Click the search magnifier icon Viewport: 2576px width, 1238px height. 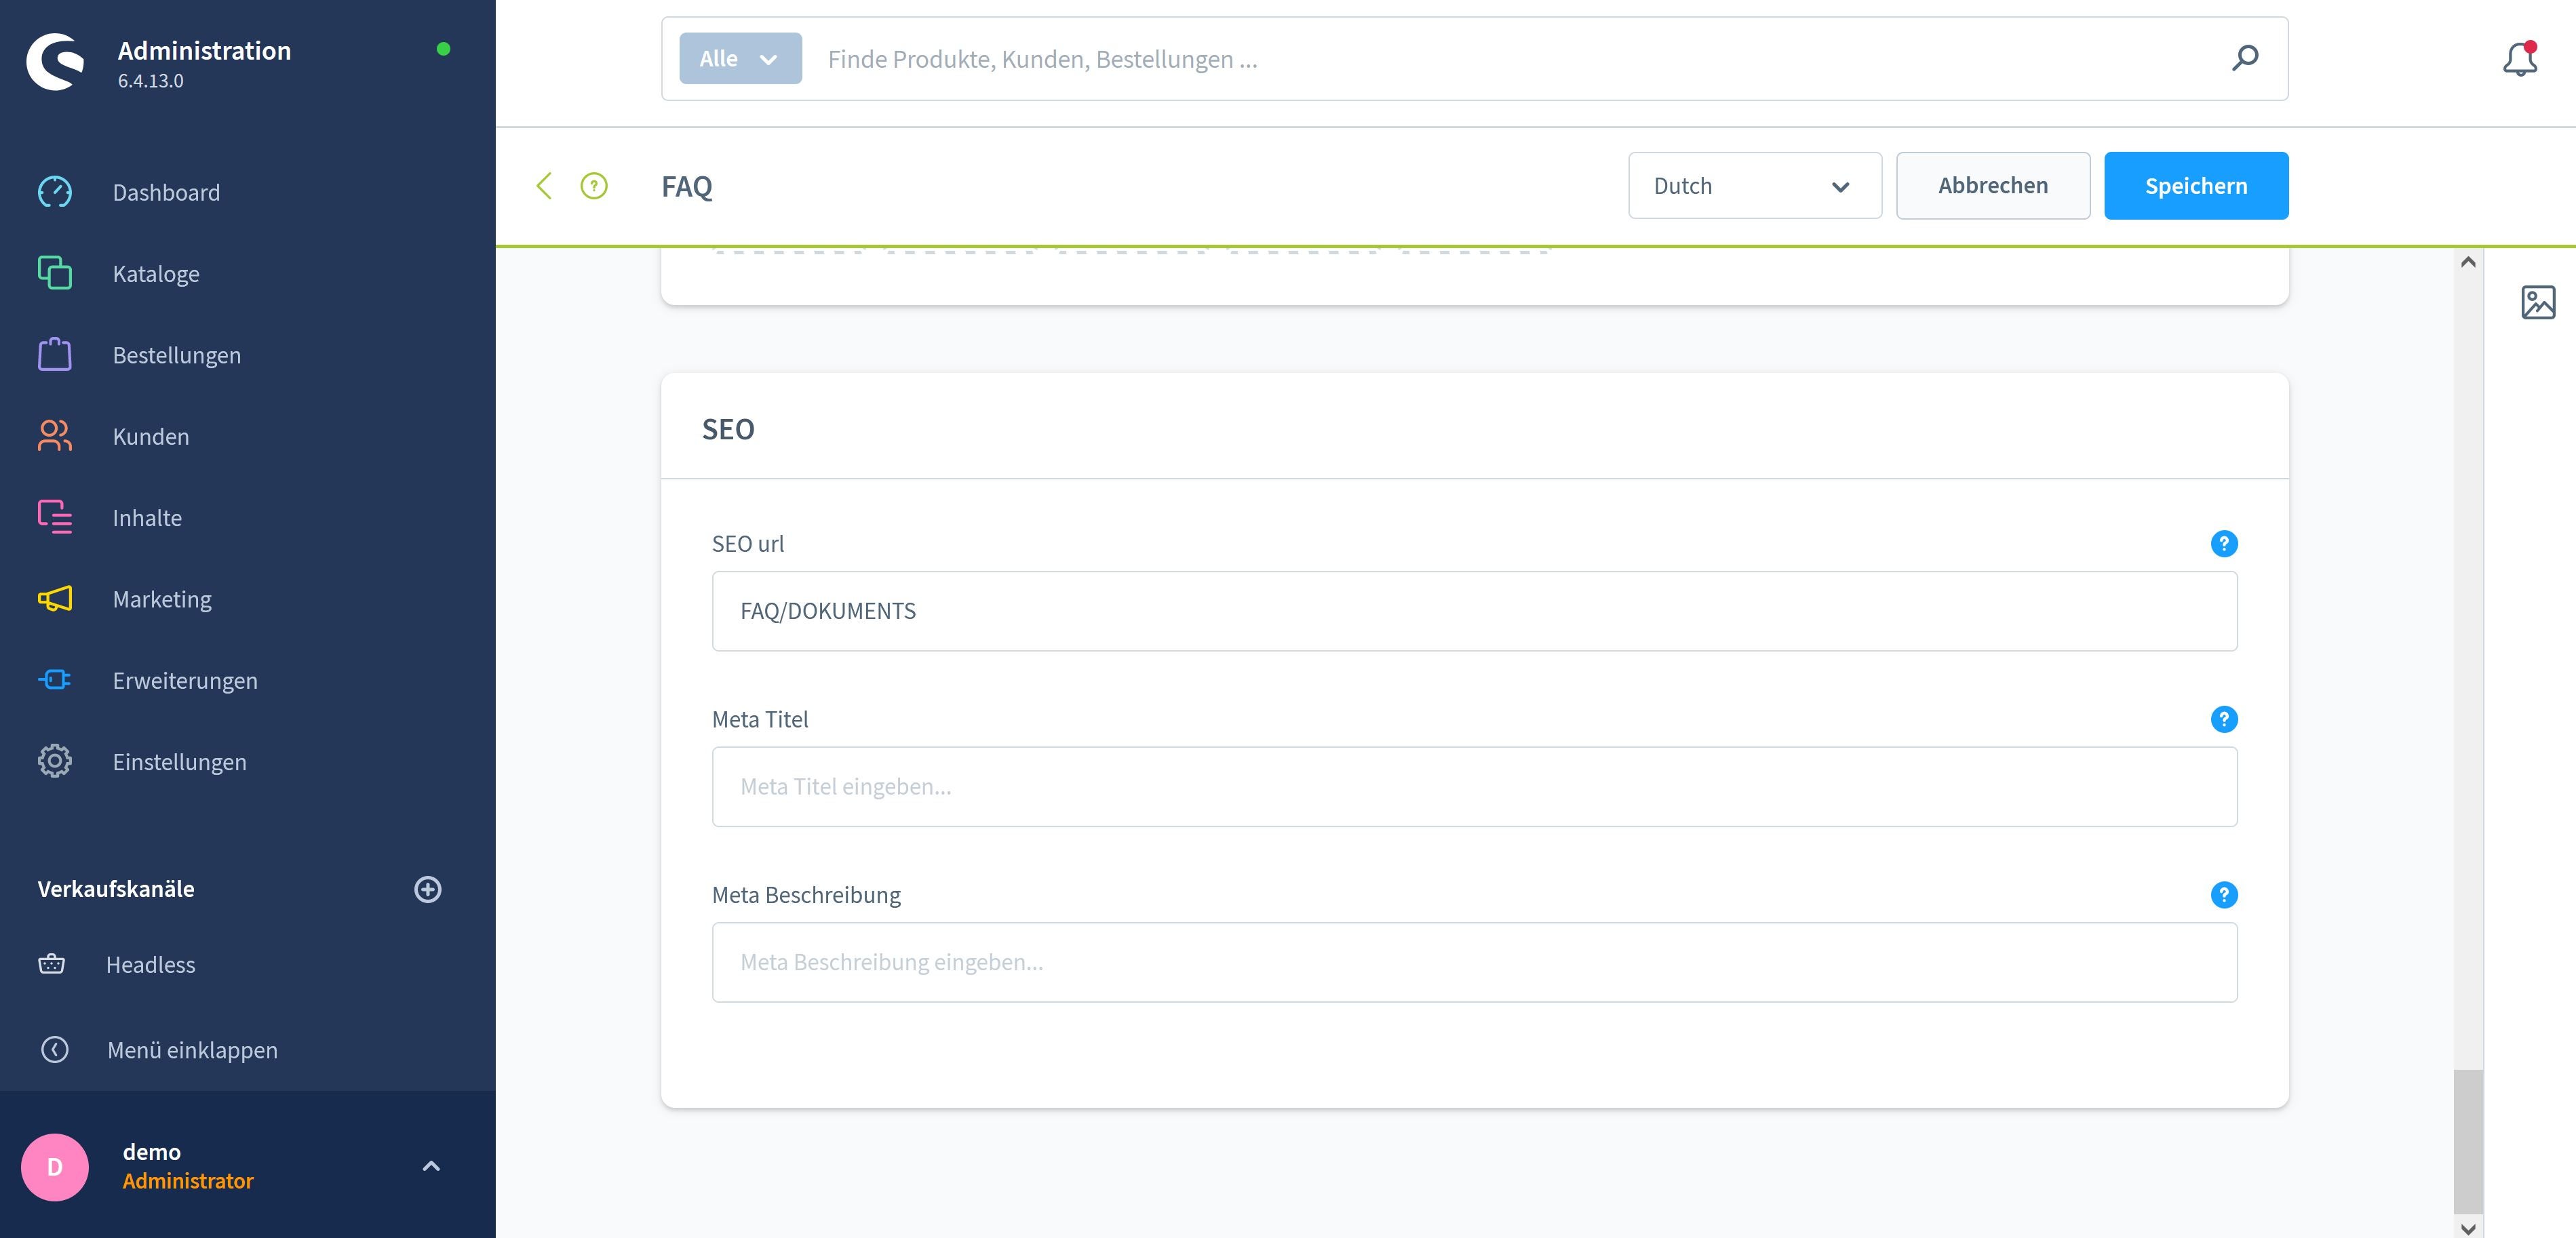(x=2245, y=58)
